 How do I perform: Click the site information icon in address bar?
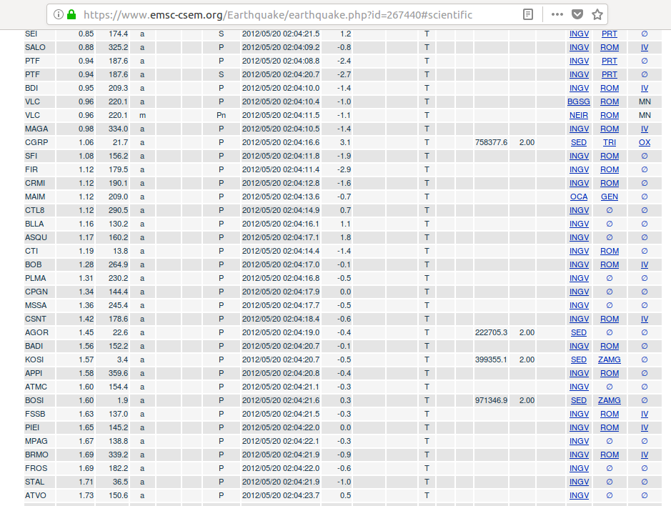tap(58, 14)
